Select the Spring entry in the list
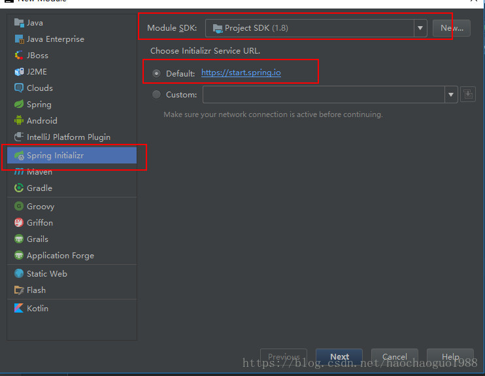485x376 pixels. coord(72,104)
